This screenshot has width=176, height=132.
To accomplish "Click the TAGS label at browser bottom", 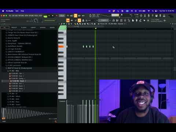I will 4,121.
